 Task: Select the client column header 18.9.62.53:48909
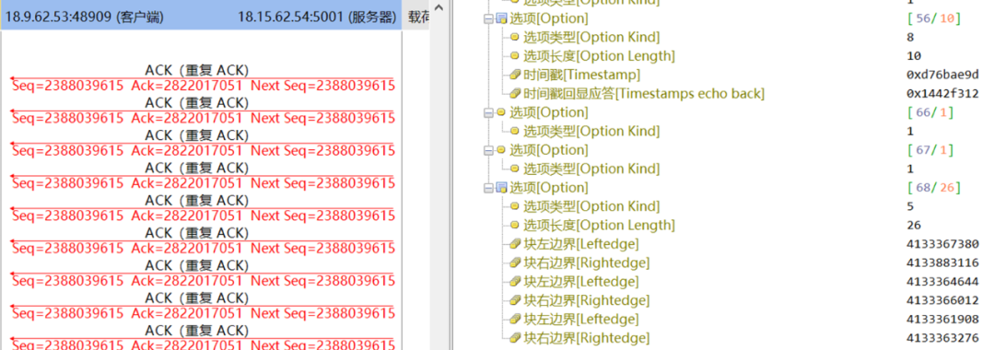84,17
